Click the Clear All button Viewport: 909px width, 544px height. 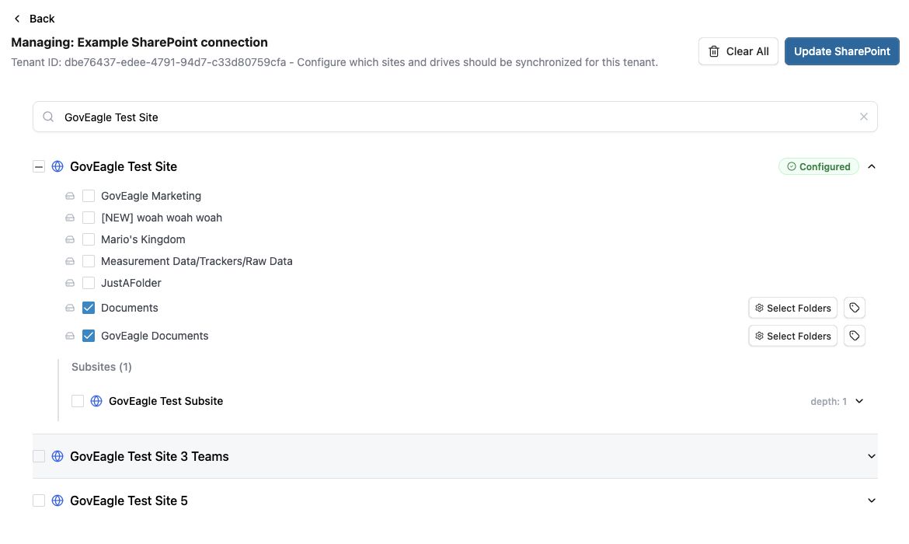pyautogui.click(x=738, y=51)
